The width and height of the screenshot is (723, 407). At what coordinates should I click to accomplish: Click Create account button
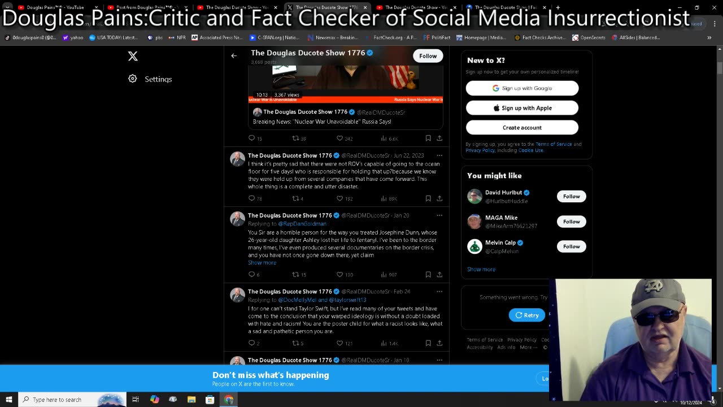tap(522, 128)
